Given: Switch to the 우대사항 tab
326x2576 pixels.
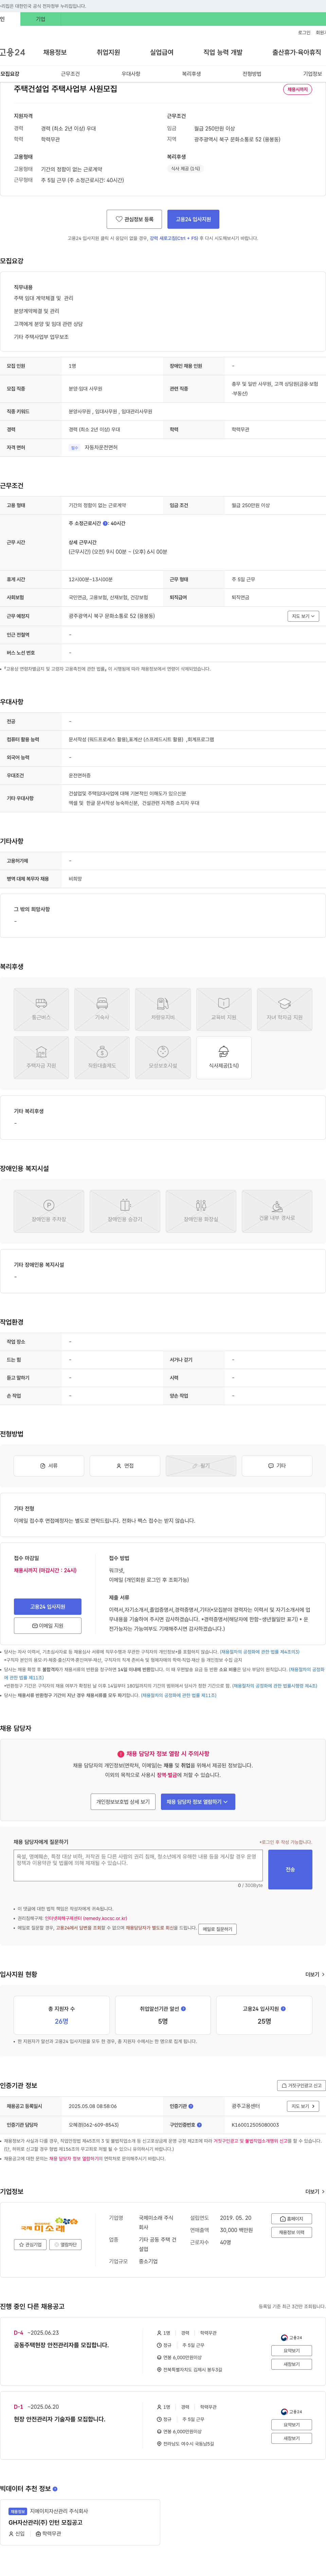Looking at the screenshot, I should point(131,74).
